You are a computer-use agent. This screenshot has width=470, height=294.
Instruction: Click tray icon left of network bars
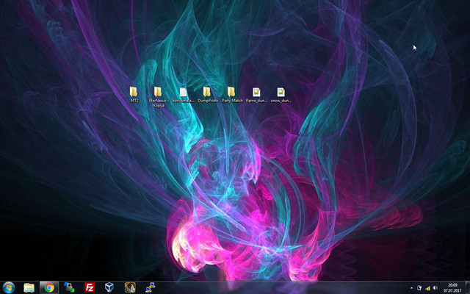[419, 288]
